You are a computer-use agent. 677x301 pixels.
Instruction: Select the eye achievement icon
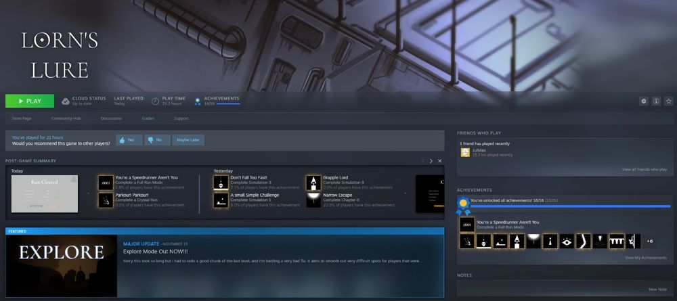pyautogui.click(x=567, y=241)
